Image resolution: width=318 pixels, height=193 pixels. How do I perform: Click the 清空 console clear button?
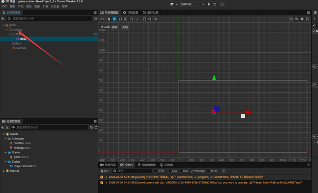tap(106, 171)
